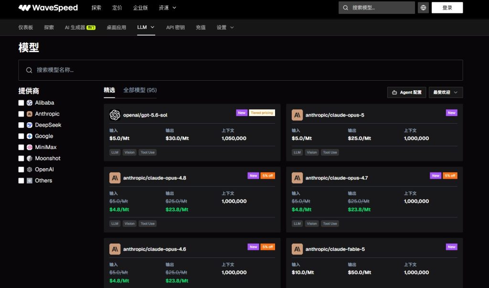Click the Tool Use tag on claude-opus-5 card

click(x=330, y=152)
